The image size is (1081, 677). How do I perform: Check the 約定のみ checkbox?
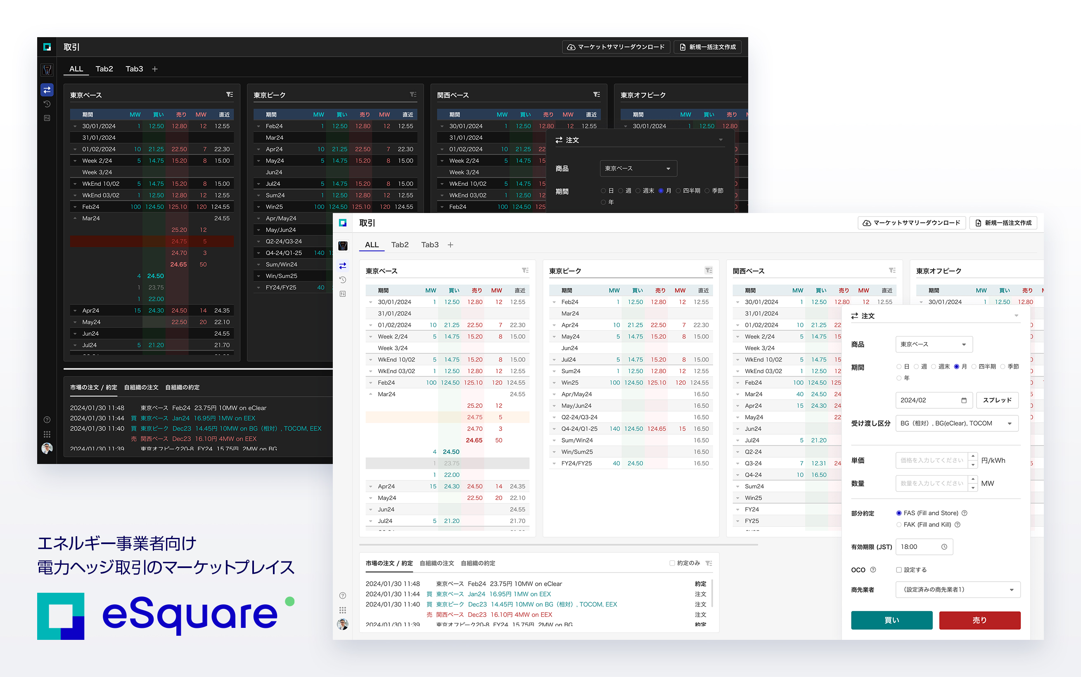pos(672,563)
